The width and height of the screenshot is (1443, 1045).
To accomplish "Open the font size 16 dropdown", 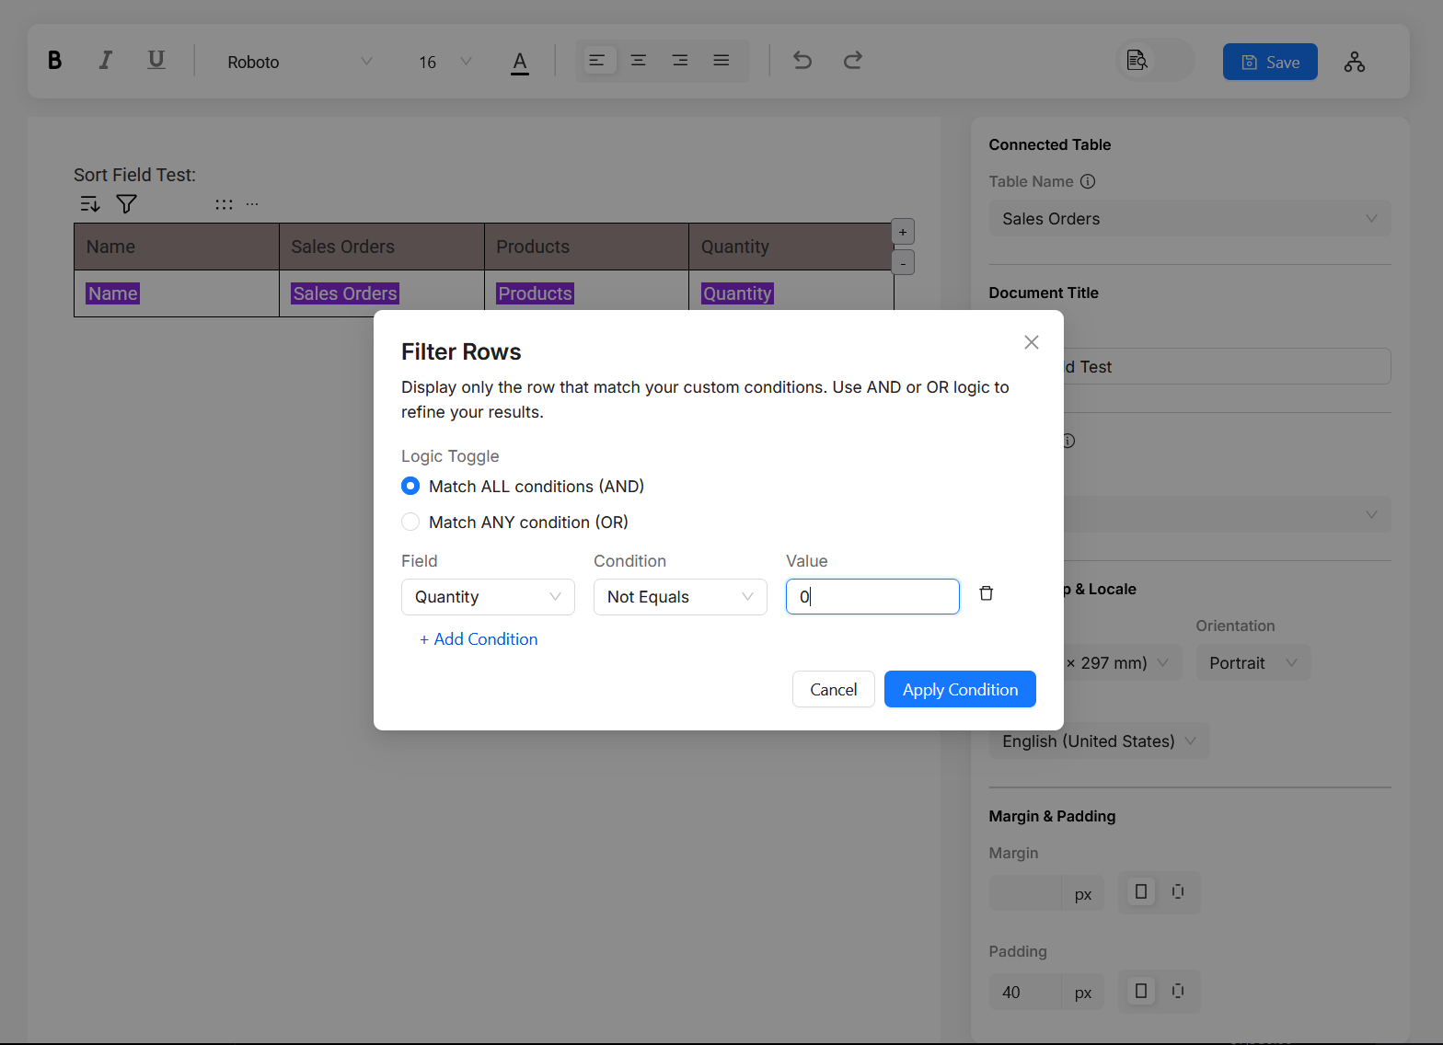I will [x=445, y=62].
